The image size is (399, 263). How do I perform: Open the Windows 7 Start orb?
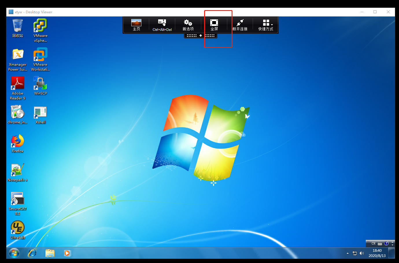(14, 253)
